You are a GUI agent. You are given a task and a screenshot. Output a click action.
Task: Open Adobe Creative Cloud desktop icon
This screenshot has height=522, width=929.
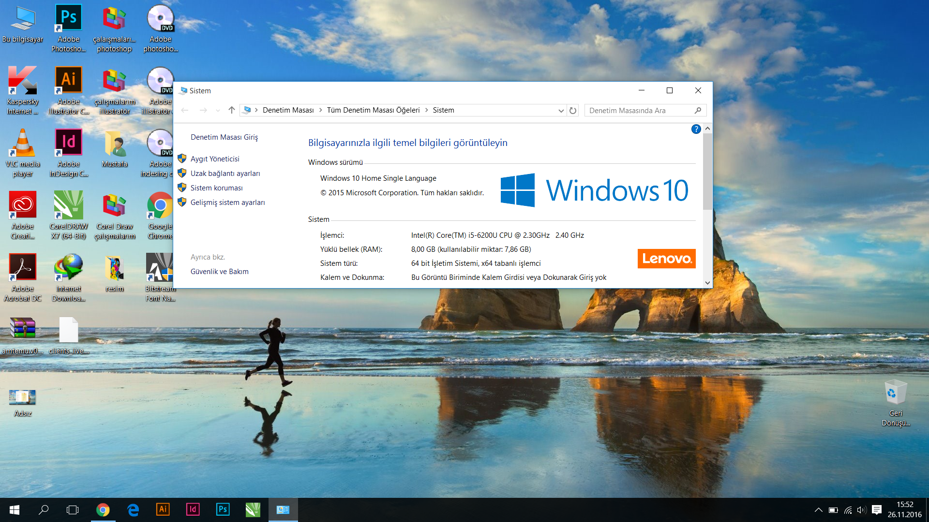pos(23,215)
